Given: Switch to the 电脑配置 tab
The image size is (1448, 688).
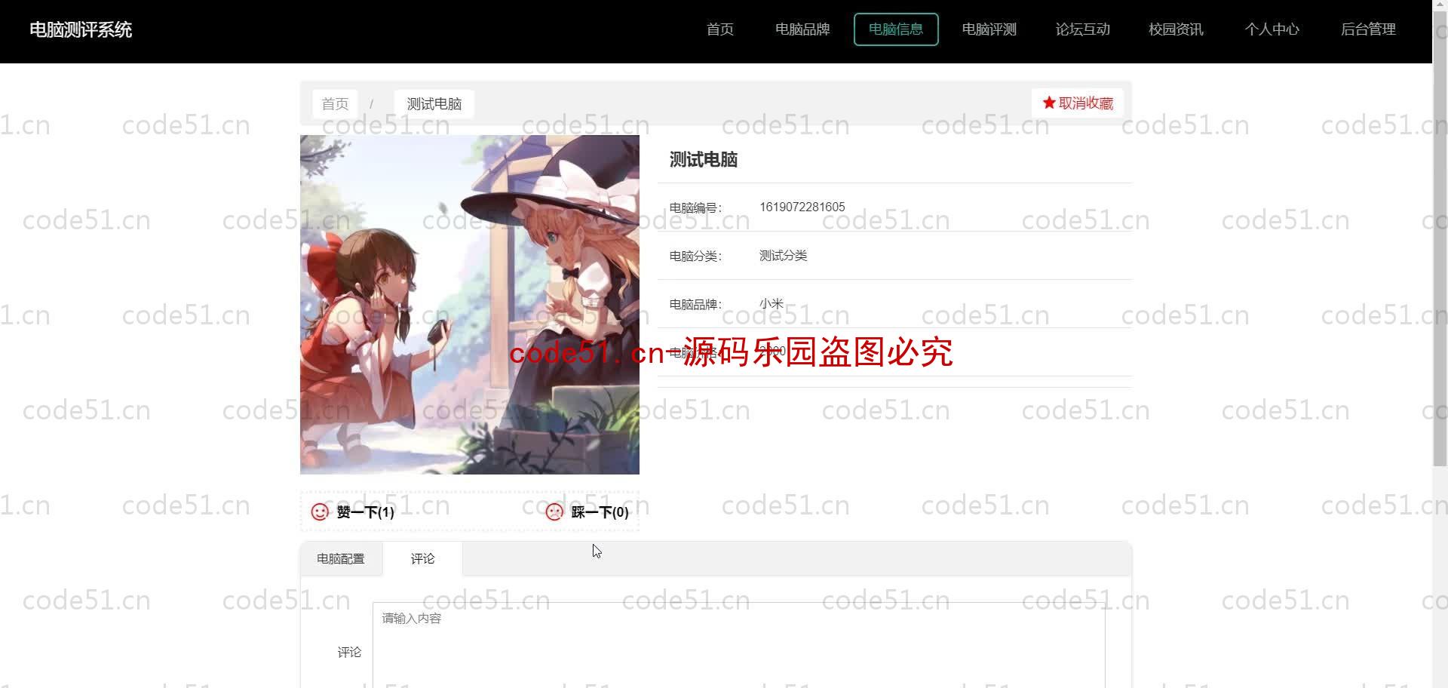Looking at the screenshot, I should click(341, 559).
